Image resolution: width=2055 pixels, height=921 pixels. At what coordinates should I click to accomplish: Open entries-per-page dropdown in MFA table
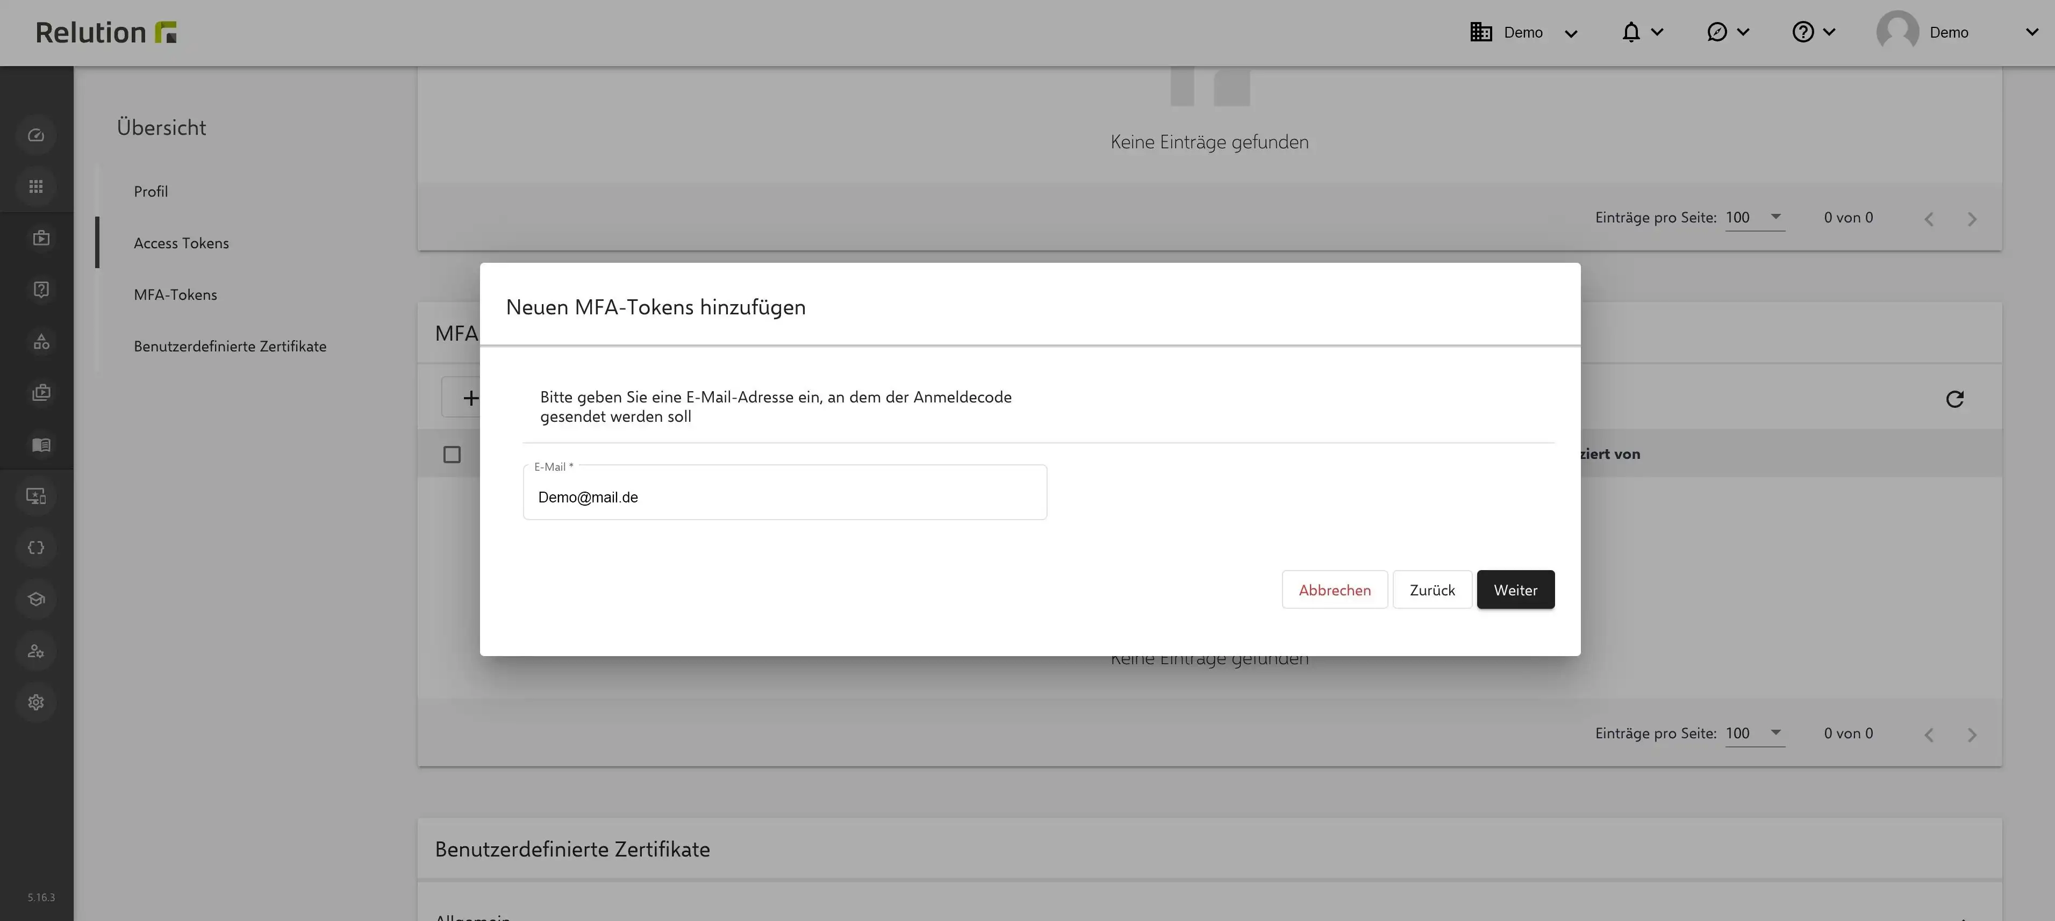(1755, 733)
